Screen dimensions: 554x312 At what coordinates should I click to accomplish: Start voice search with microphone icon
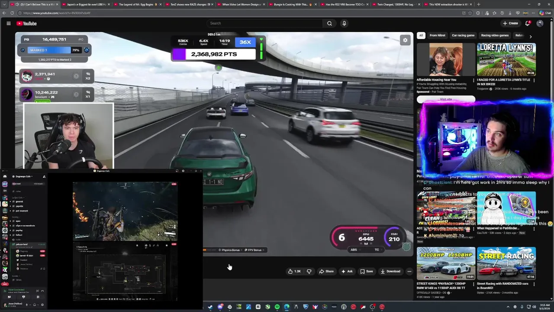(344, 23)
